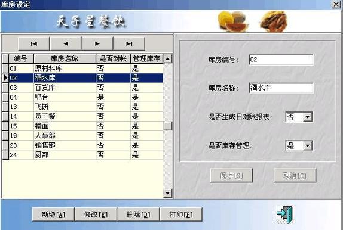This screenshot has width=343, height=230.
Task: Click the exit door icon
Action: [284, 215]
